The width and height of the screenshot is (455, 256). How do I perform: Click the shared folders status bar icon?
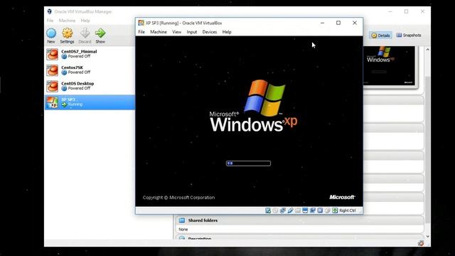point(298,210)
